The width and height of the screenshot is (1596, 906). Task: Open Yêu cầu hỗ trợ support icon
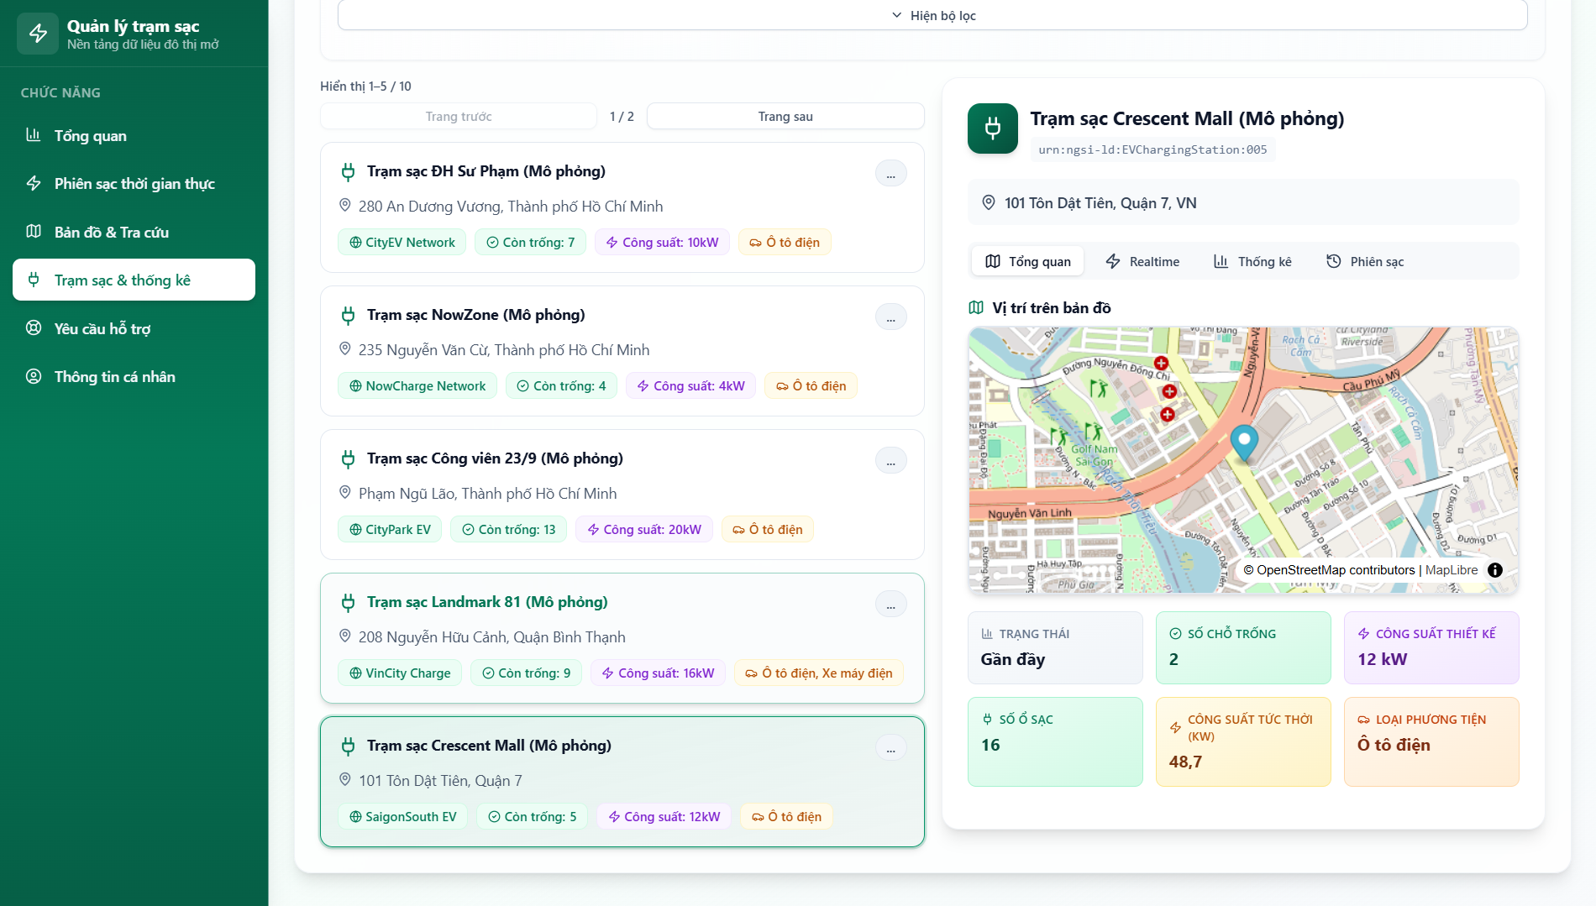(x=34, y=328)
